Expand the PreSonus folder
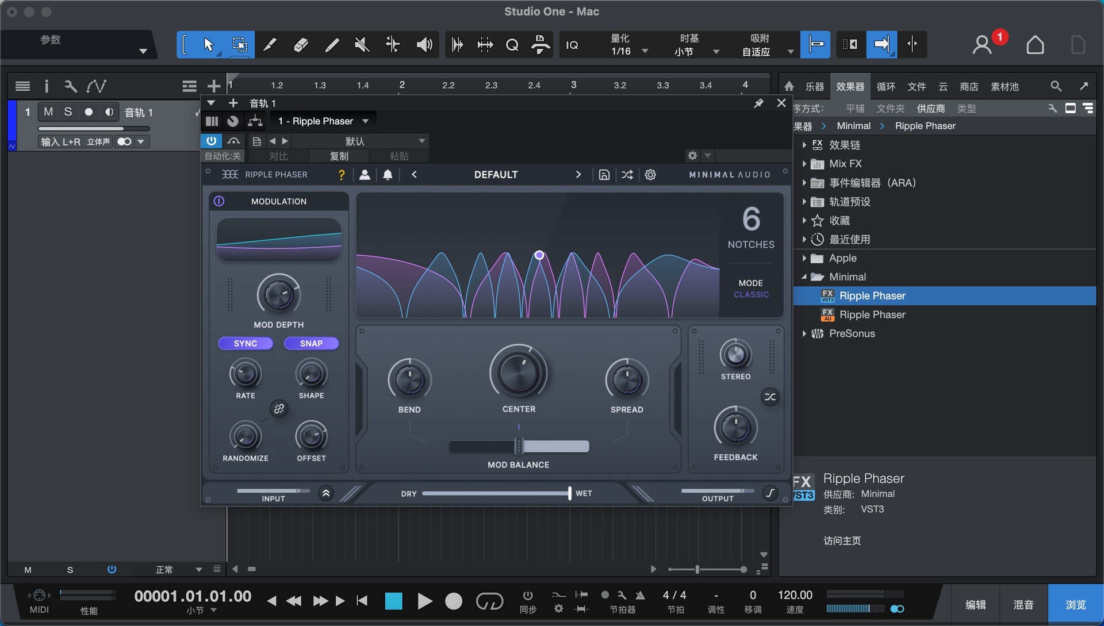 click(x=804, y=333)
